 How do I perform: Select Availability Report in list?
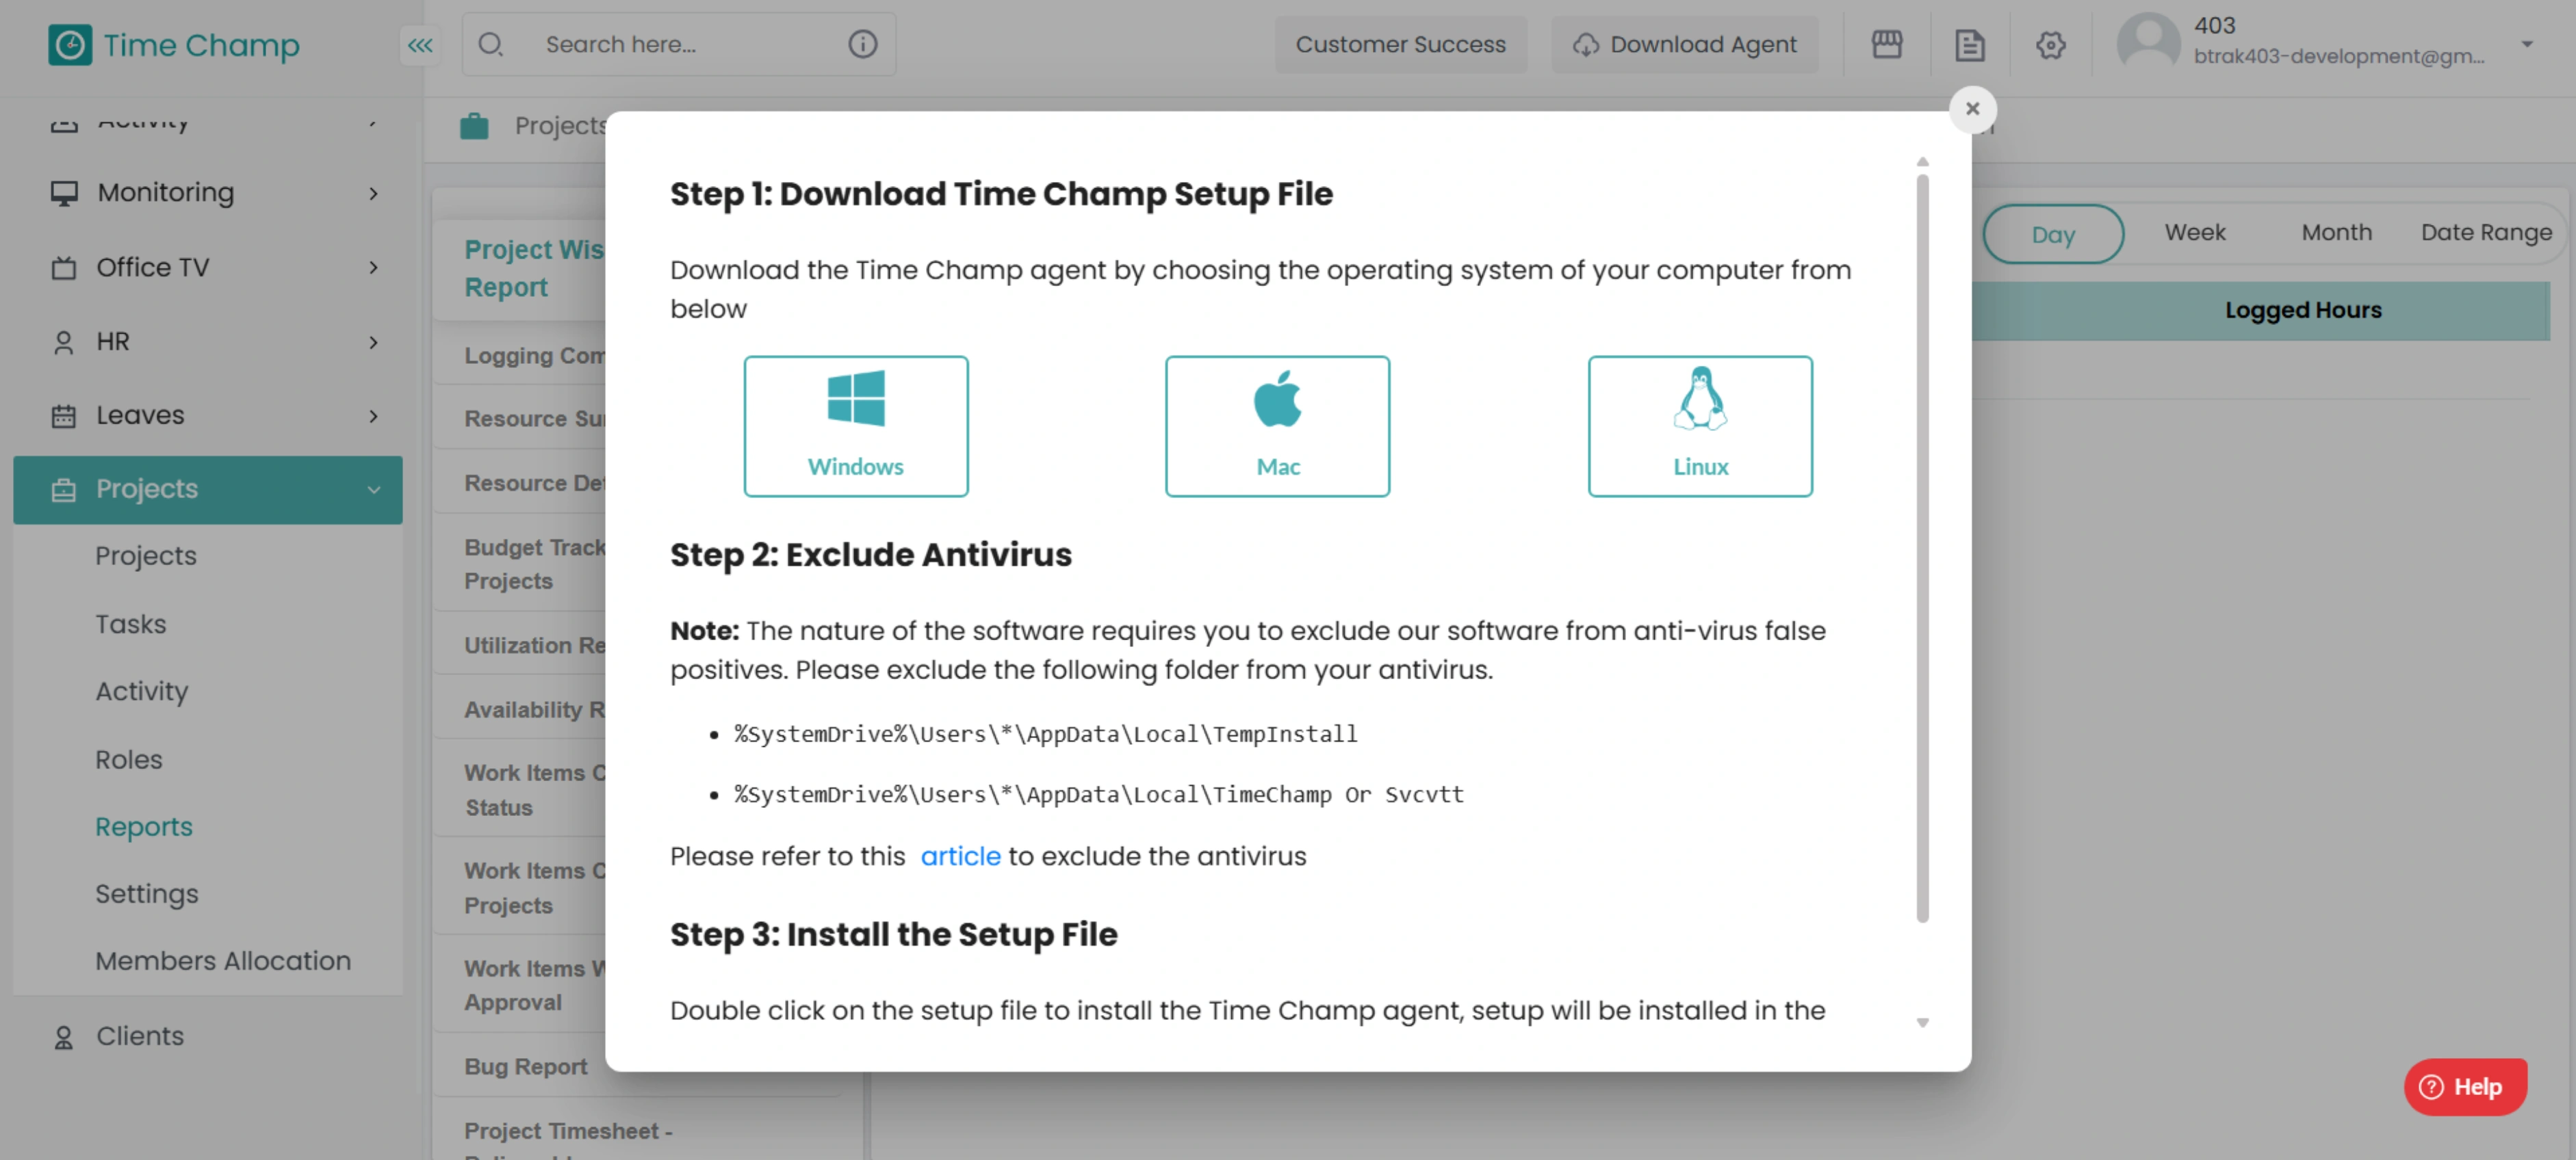(x=534, y=709)
